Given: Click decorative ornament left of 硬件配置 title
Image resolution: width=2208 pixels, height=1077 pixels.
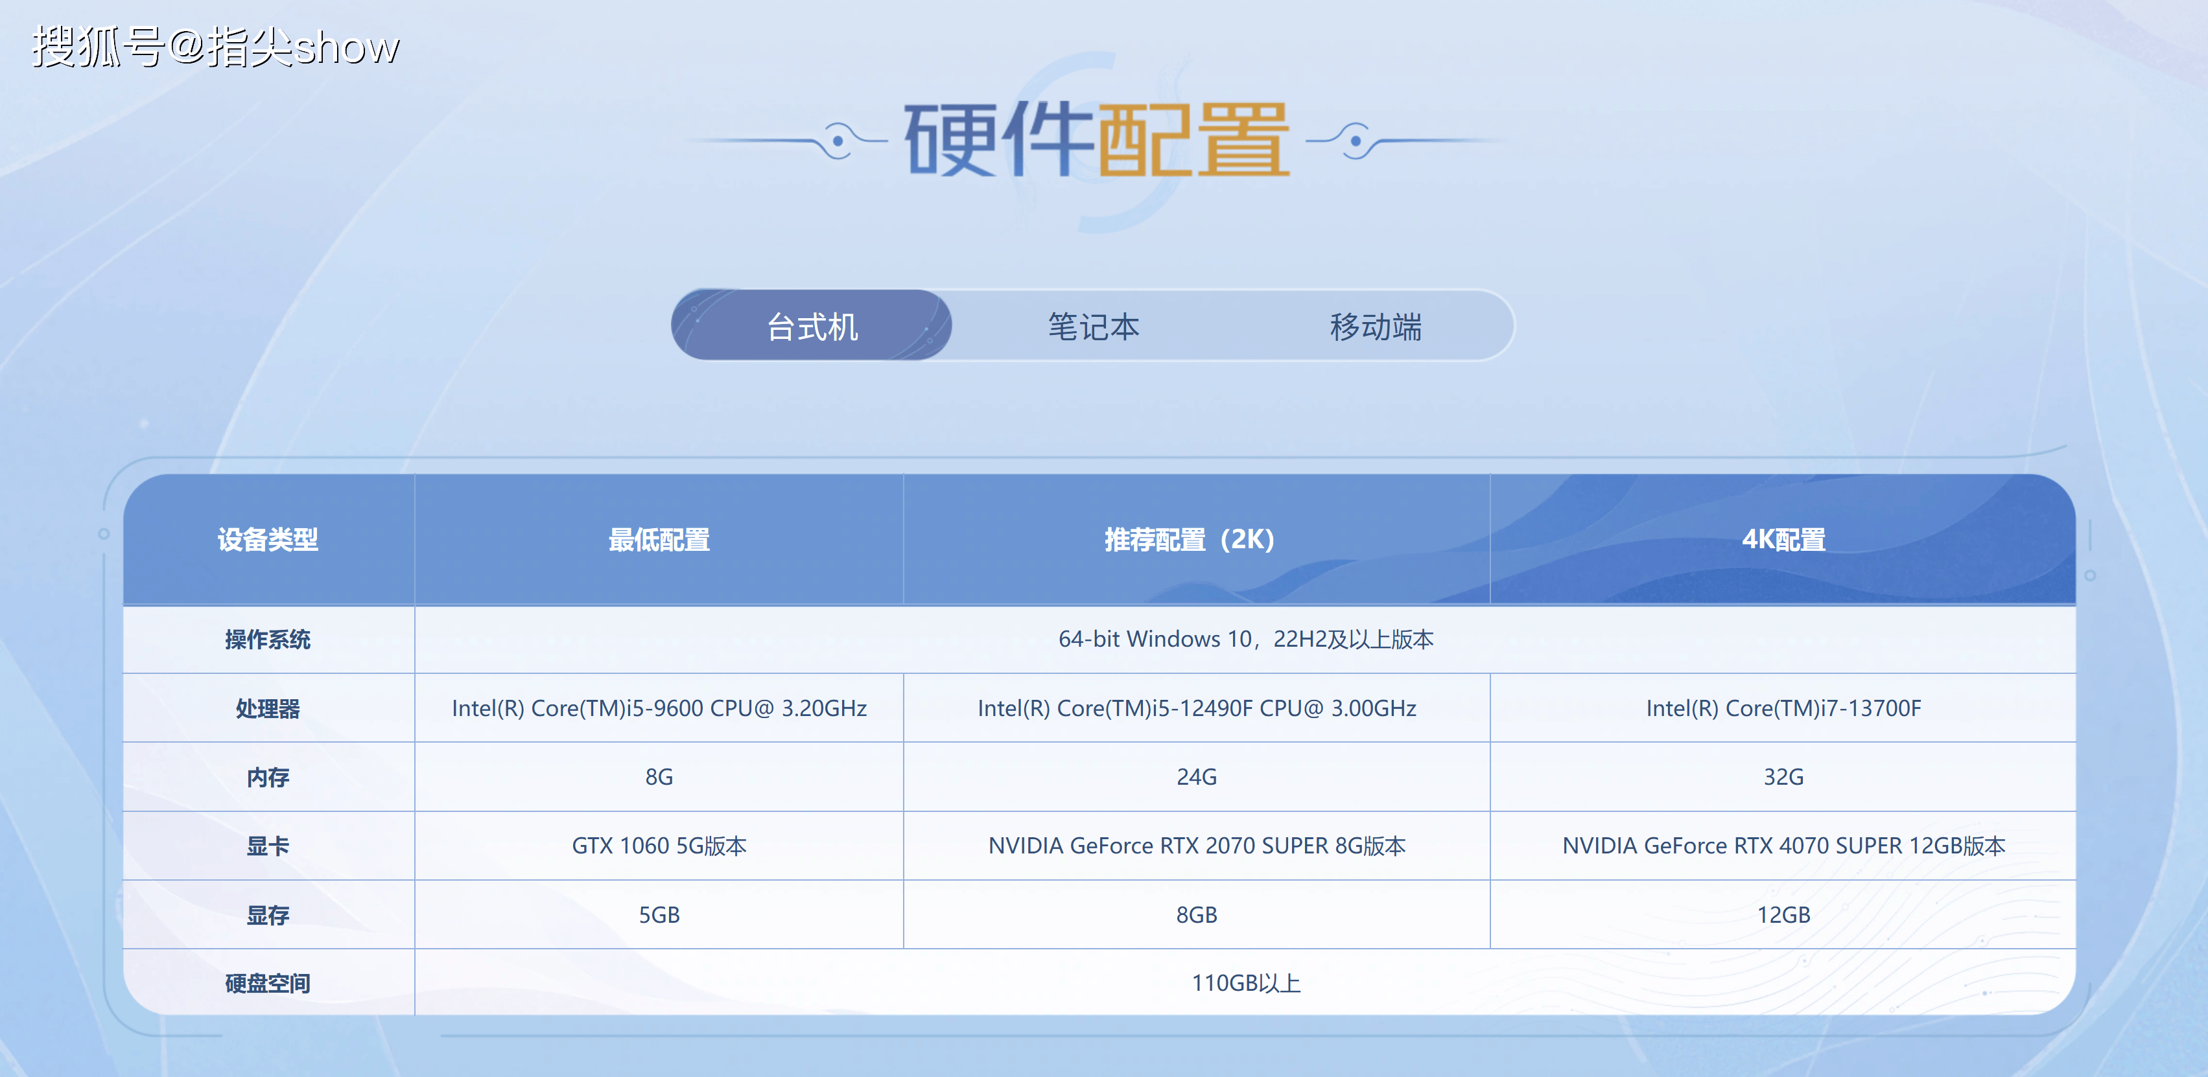Looking at the screenshot, I should [x=838, y=141].
